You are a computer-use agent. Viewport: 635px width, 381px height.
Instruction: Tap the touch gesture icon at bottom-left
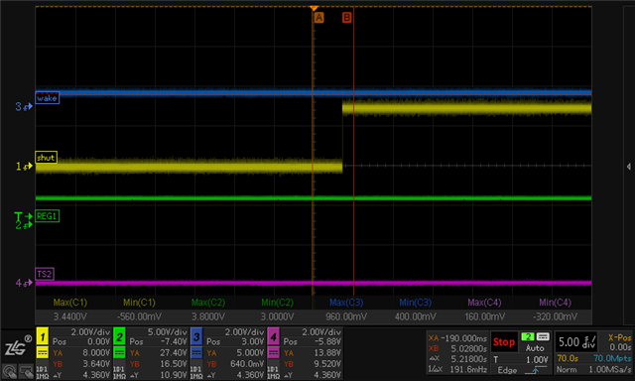click(9, 372)
